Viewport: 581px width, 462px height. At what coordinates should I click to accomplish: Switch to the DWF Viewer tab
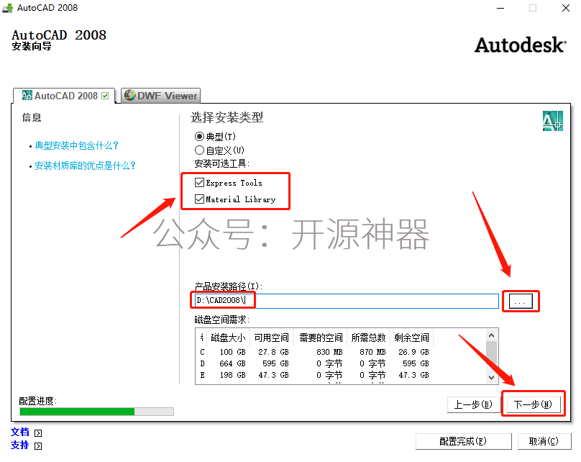point(161,96)
